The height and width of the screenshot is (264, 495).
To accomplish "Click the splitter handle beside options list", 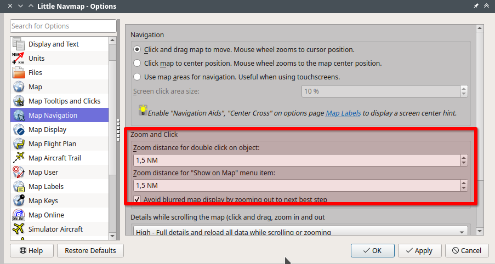I will coord(119,130).
